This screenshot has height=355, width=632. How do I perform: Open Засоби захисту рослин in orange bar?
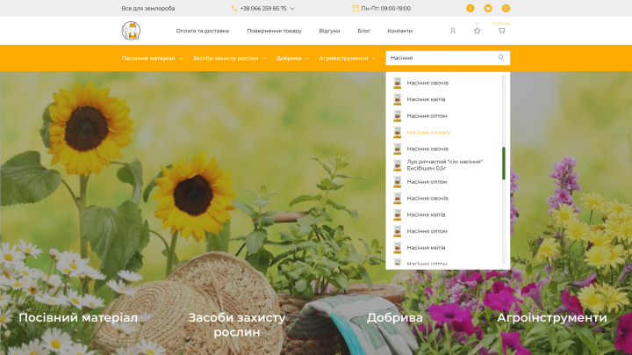click(x=226, y=58)
